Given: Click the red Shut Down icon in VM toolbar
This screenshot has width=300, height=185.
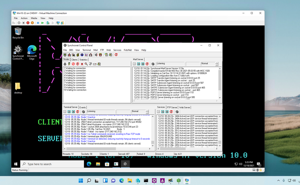Looking at the screenshot, I should tap(28, 23).
